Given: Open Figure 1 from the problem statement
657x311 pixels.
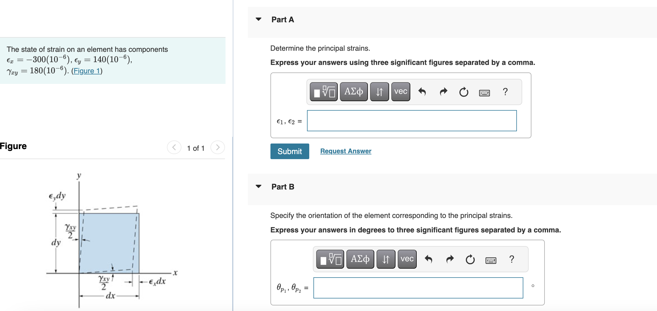Looking at the screenshot, I should click(x=87, y=71).
